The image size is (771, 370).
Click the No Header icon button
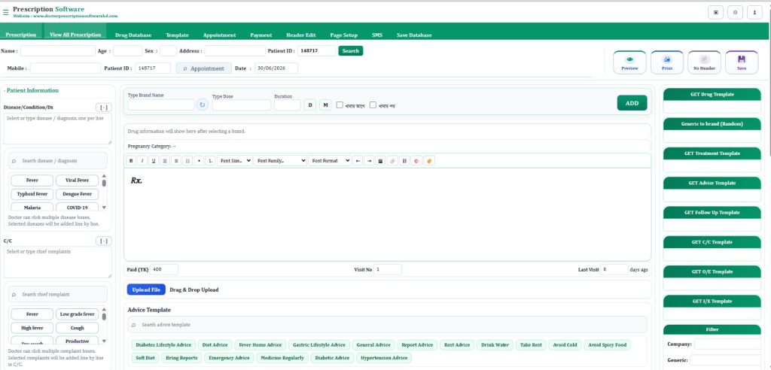point(704,62)
